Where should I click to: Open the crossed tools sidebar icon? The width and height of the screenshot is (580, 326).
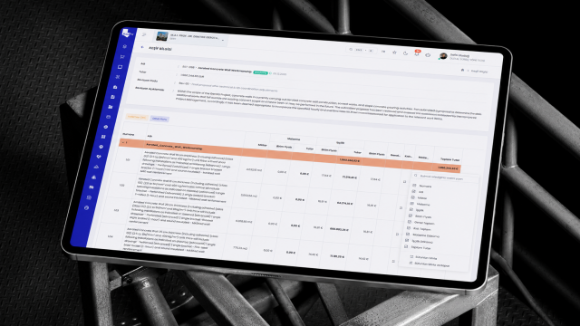[118, 77]
